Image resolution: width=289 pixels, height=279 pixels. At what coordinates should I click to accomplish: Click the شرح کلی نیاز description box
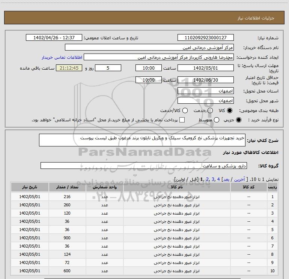(x=142, y=140)
